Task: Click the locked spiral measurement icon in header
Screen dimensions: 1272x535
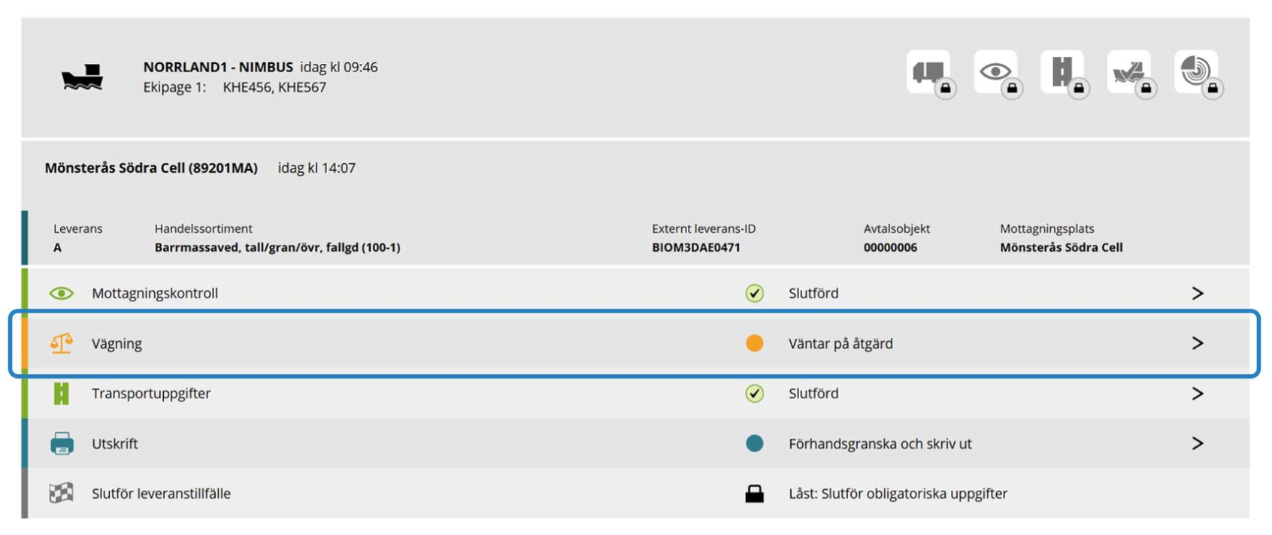Action: [1198, 73]
